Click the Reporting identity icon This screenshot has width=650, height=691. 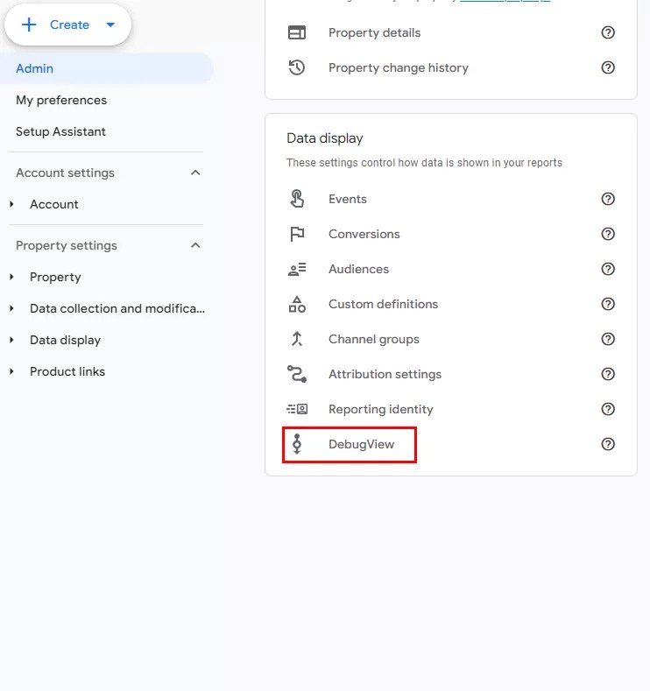(x=297, y=409)
